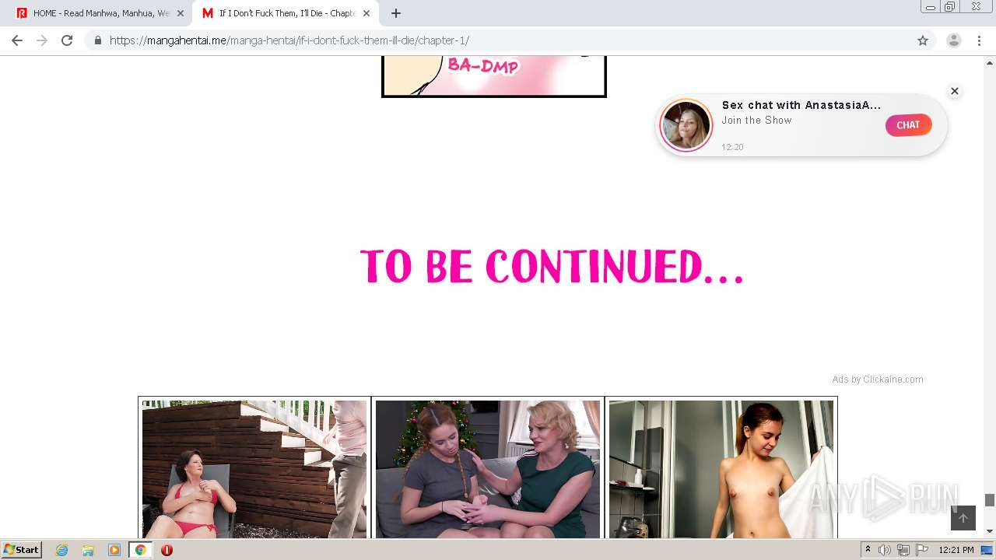Click the scrollbar down arrow
The height and width of the screenshot is (560, 996).
[x=990, y=531]
